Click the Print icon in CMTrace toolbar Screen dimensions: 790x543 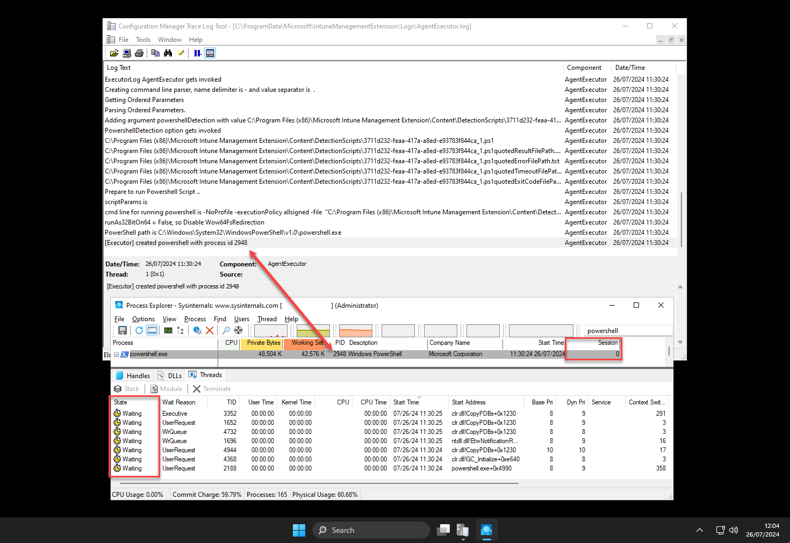coord(139,53)
